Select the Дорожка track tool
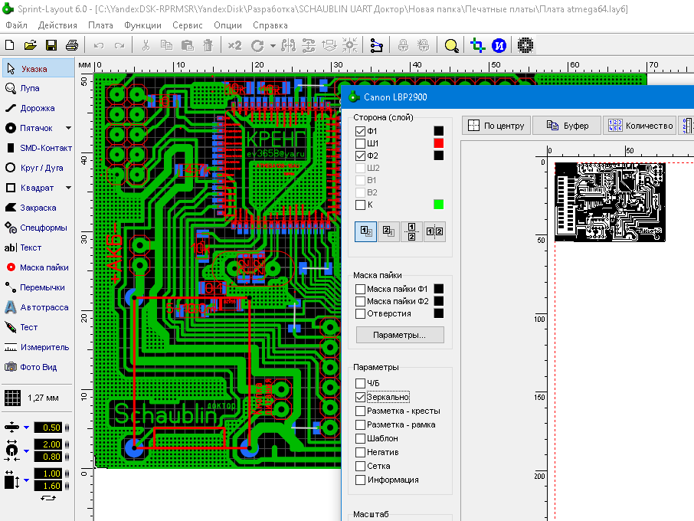The height and width of the screenshot is (521, 694). [38, 108]
